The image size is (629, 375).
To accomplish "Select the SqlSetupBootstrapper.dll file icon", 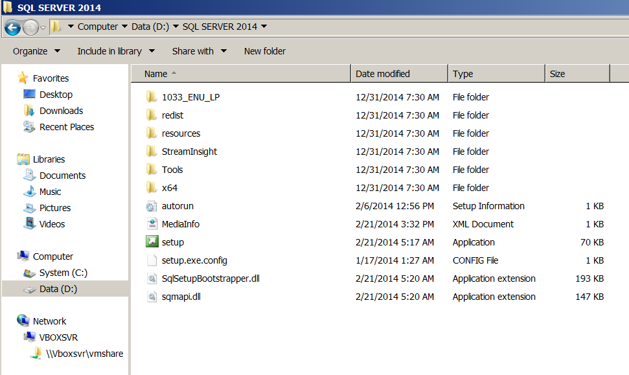I will (x=152, y=278).
